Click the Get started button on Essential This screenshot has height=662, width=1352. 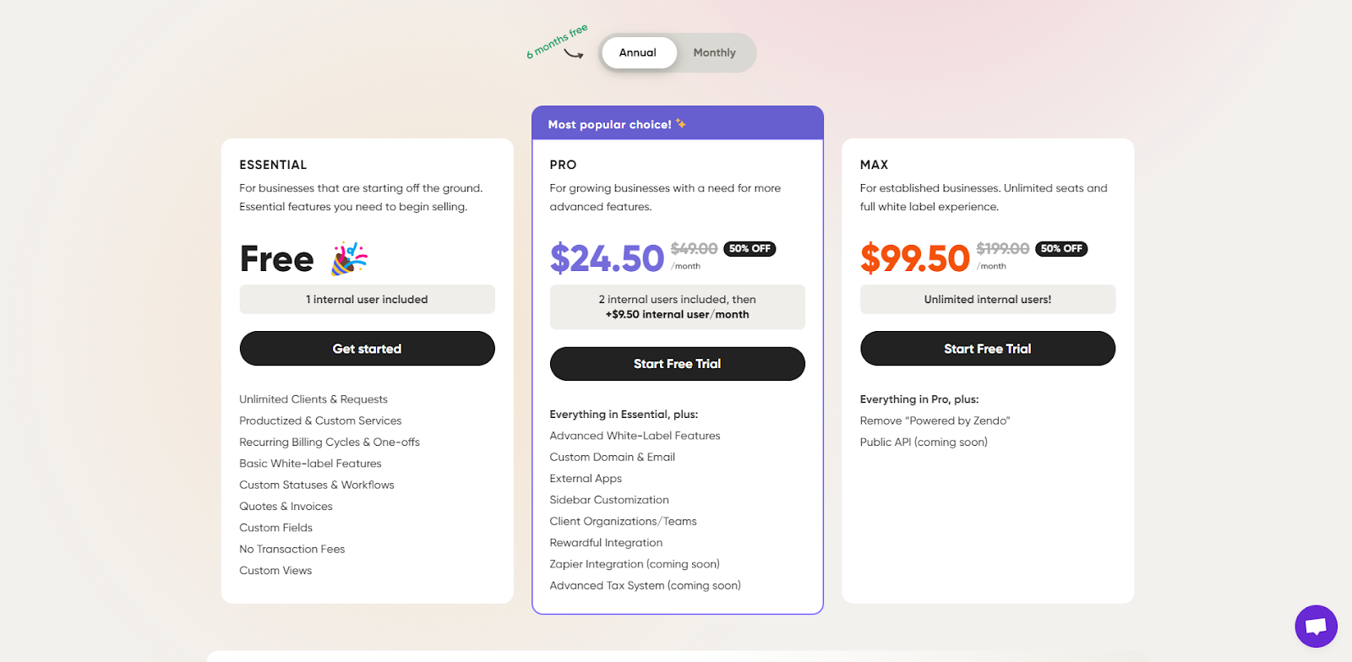[x=367, y=348]
